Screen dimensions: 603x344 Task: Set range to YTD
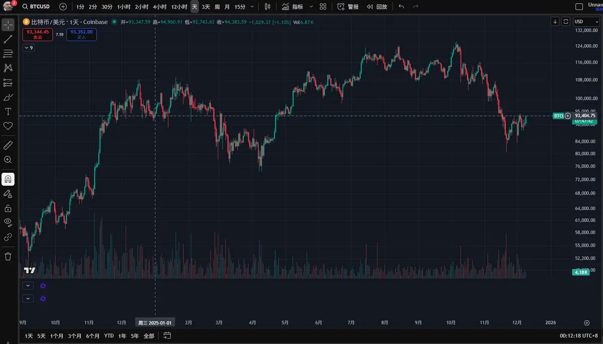point(109,336)
